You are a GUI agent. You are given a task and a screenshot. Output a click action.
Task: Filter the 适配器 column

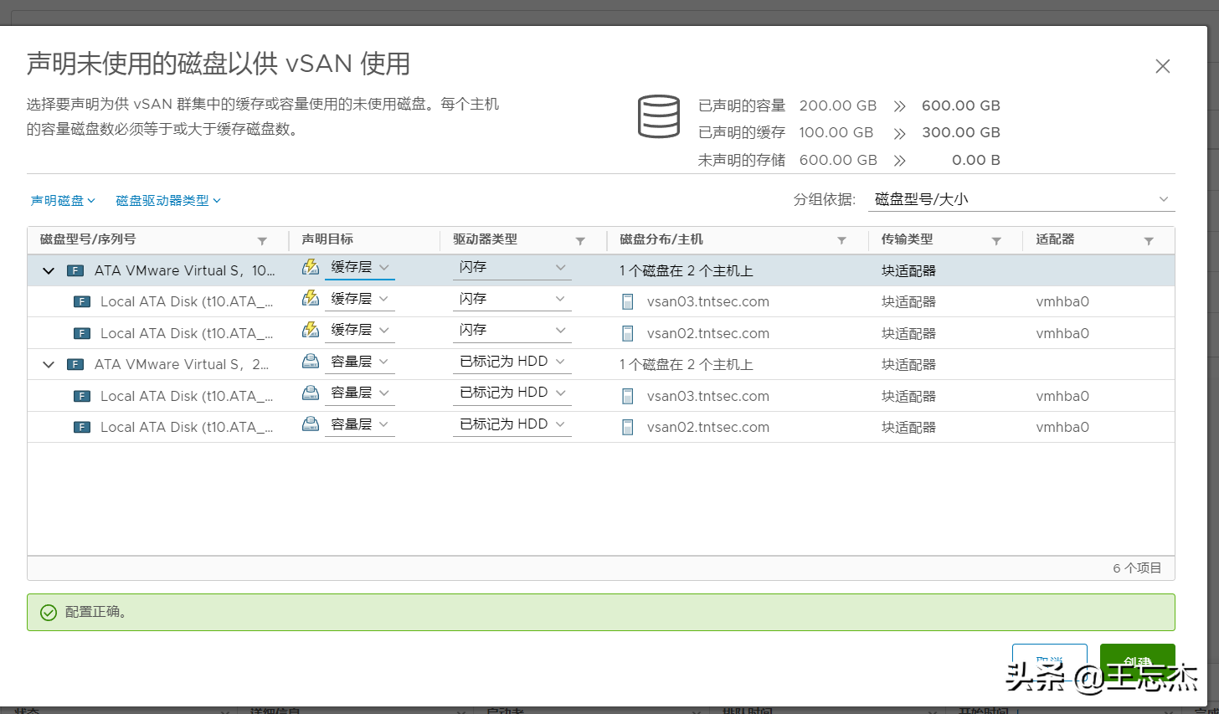pyautogui.click(x=1149, y=240)
